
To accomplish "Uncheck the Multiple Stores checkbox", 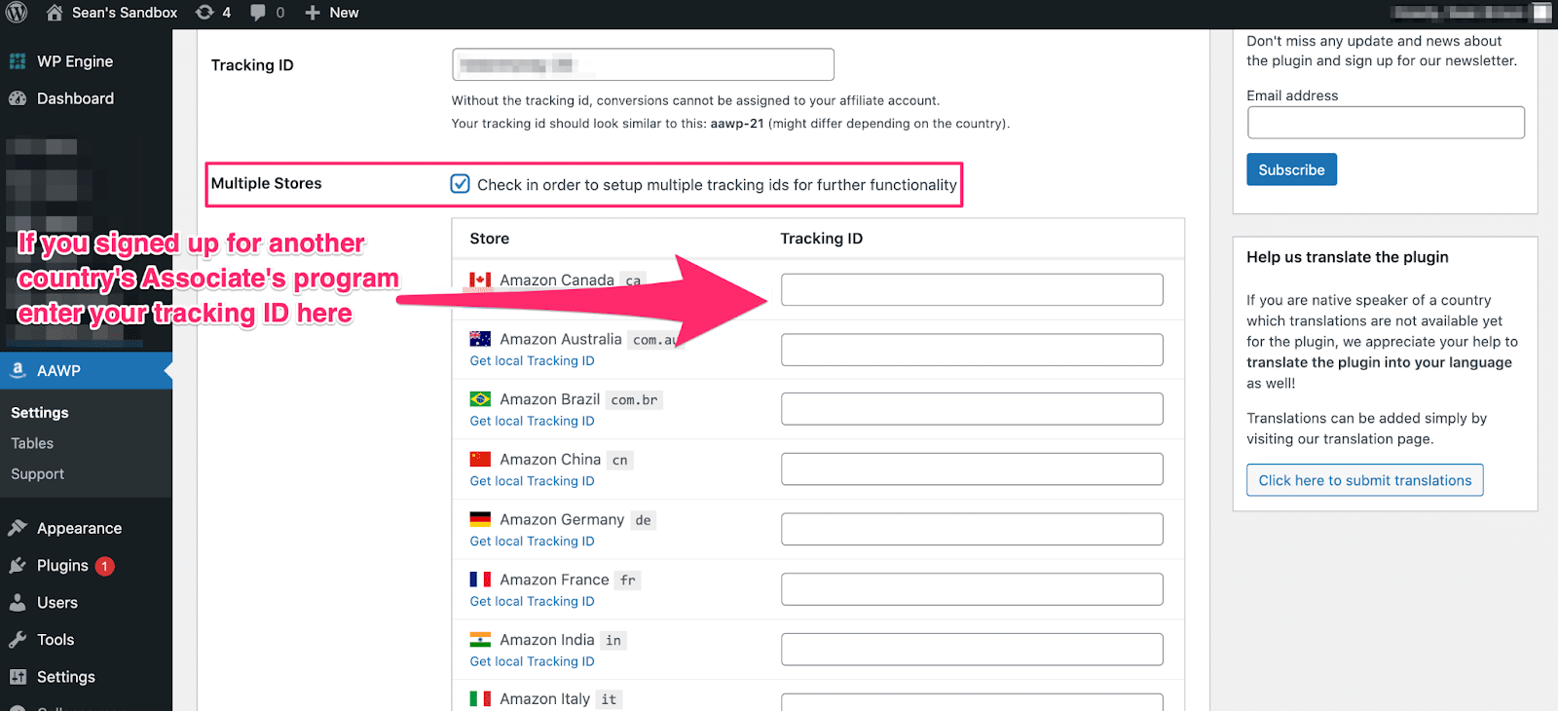I will tap(461, 184).
